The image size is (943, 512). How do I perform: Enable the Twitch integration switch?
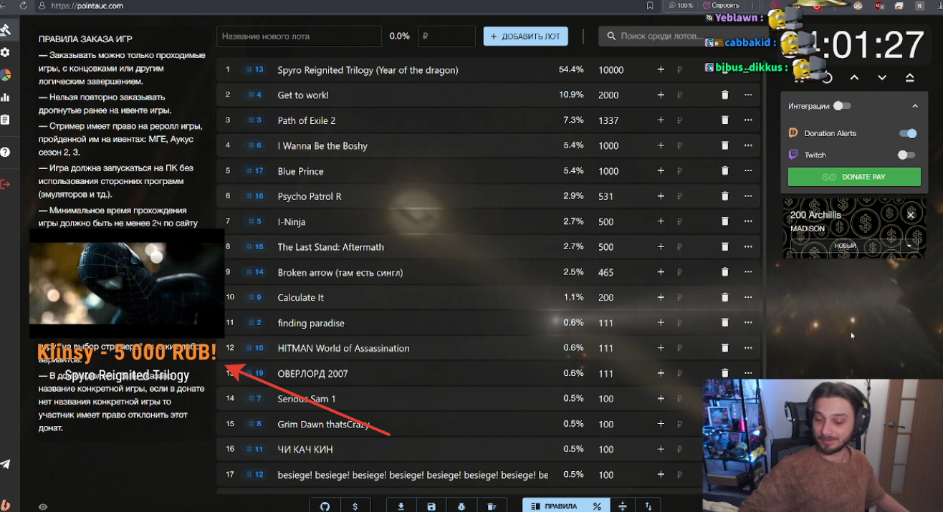(906, 155)
